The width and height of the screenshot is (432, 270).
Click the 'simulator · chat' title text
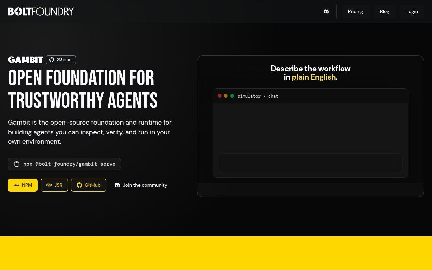pos(258,96)
